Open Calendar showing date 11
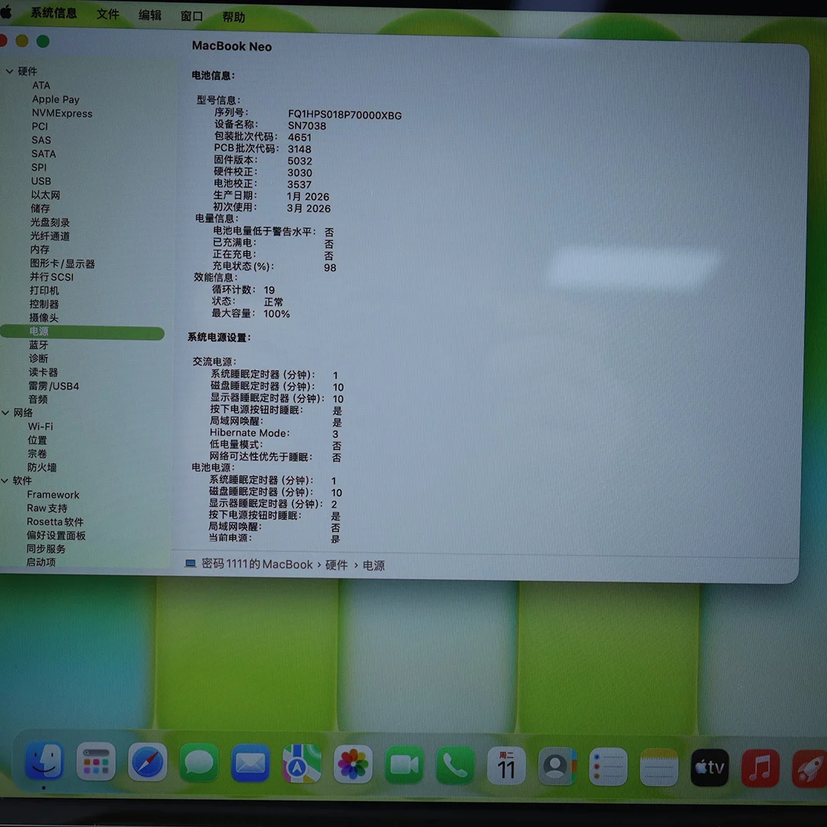 pos(506,766)
